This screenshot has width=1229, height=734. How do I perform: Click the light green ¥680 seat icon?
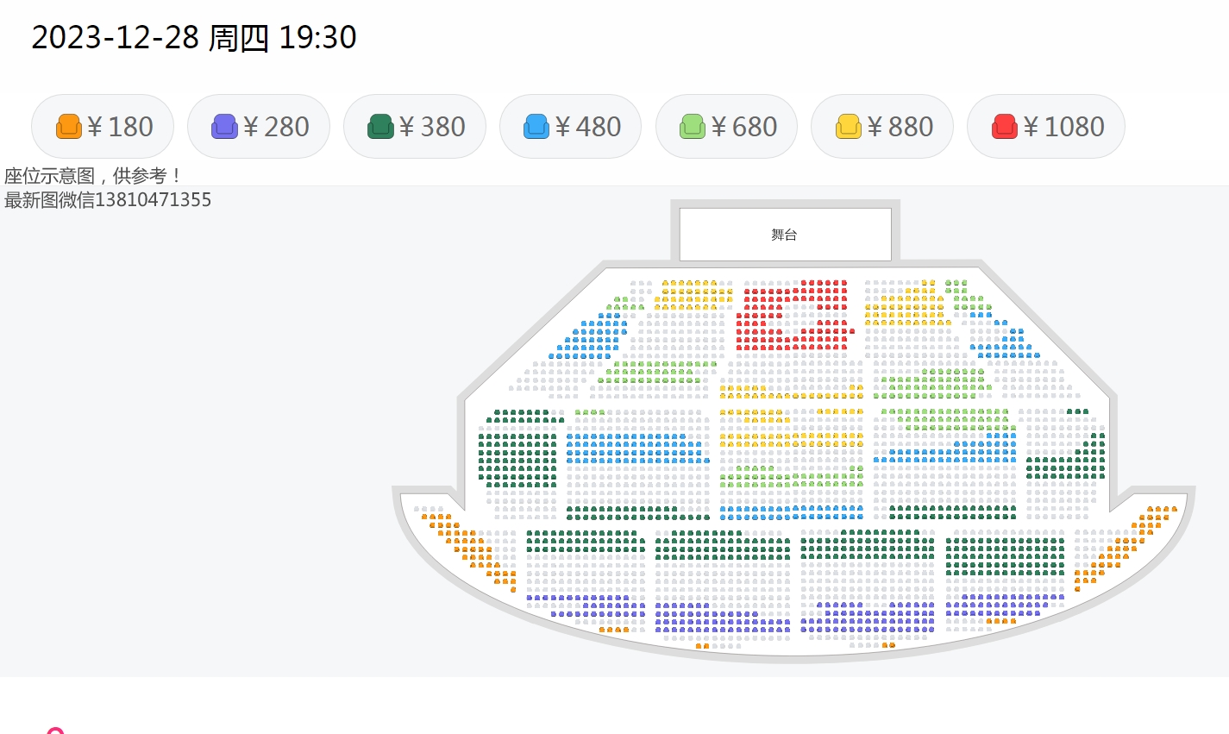point(693,127)
